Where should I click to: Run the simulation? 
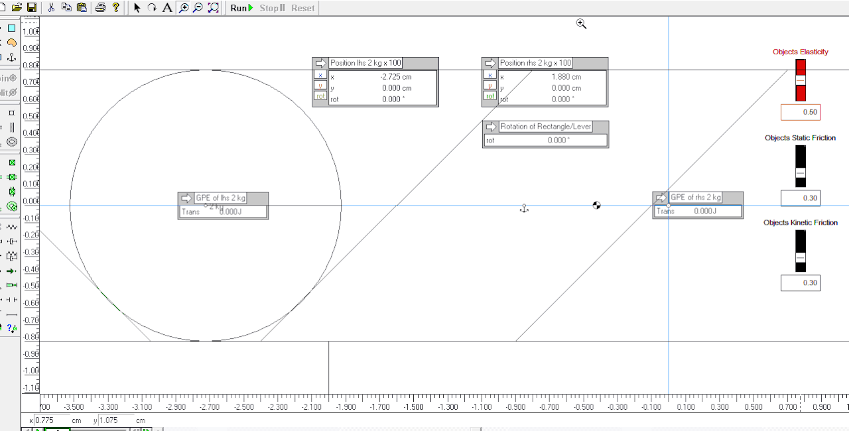(241, 8)
